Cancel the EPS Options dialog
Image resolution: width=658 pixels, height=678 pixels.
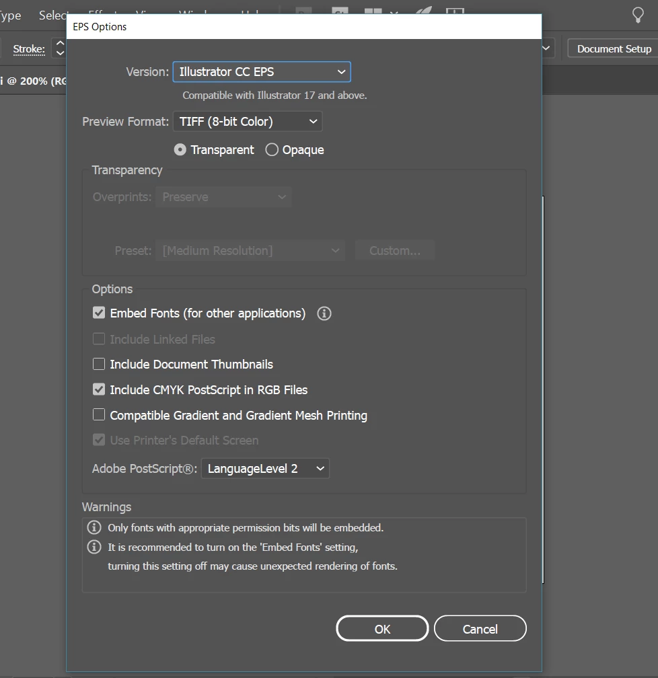click(480, 629)
